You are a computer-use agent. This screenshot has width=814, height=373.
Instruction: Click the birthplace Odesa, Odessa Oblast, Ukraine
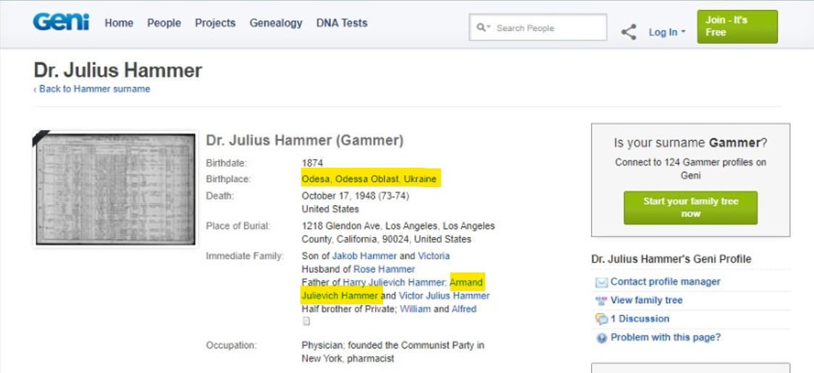(369, 179)
